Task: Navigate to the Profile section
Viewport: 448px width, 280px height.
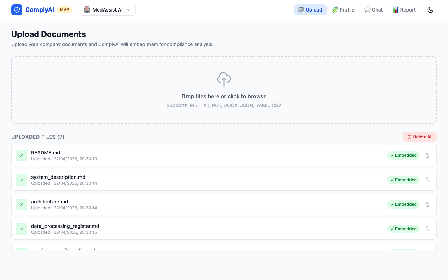Action: [x=343, y=10]
